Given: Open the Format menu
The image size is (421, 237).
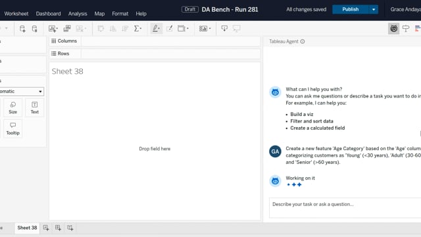Looking at the screenshot, I should (120, 14).
